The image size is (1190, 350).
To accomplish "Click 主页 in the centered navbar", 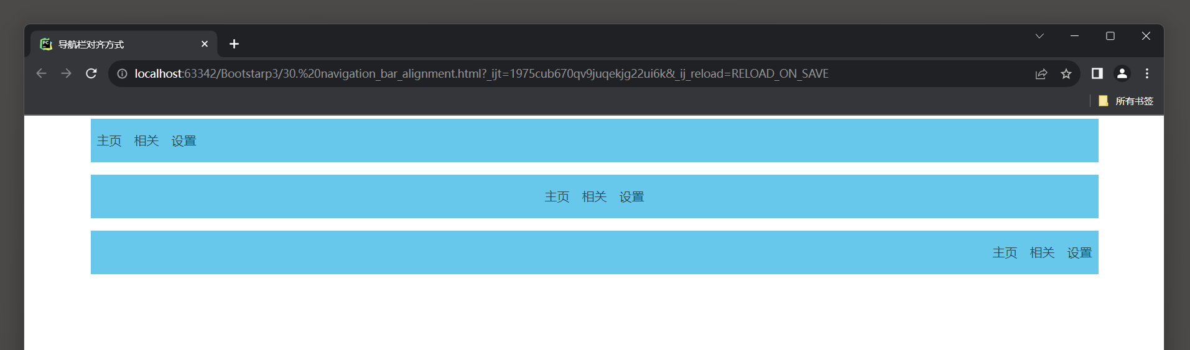I will click(x=557, y=197).
